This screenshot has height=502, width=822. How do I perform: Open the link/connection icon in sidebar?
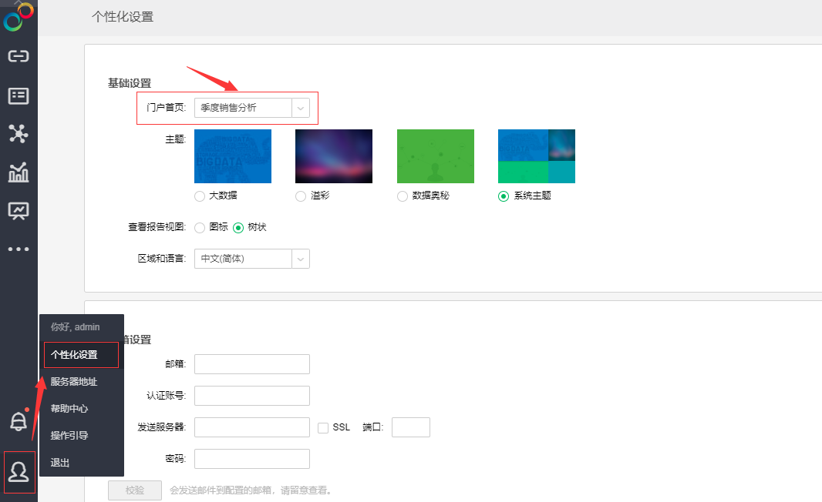[19, 56]
